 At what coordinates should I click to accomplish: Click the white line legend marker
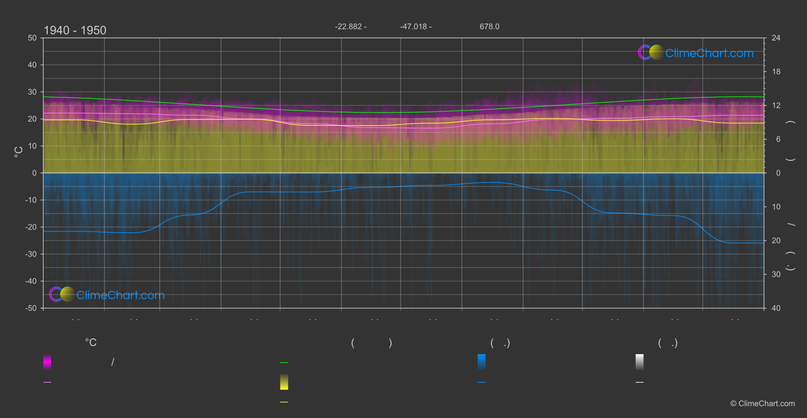pyautogui.click(x=640, y=383)
